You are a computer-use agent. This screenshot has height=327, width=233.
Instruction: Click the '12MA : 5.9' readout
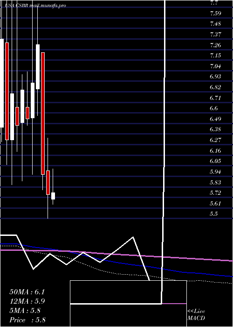point(27,301)
